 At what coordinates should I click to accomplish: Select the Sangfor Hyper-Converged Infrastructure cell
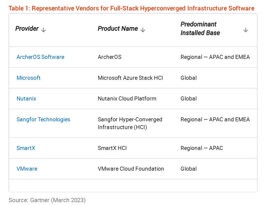click(130, 123)
